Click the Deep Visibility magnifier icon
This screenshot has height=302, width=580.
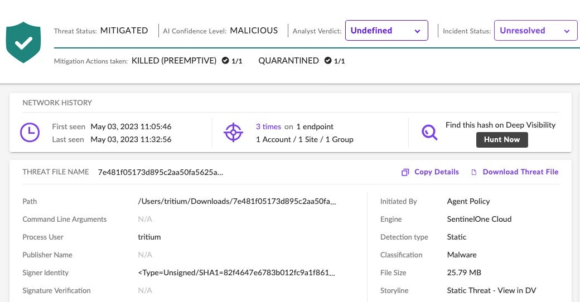tap(429, 132)
